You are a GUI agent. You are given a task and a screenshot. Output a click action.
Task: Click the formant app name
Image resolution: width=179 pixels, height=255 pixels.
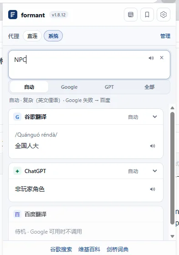click(x=33, y=15)
